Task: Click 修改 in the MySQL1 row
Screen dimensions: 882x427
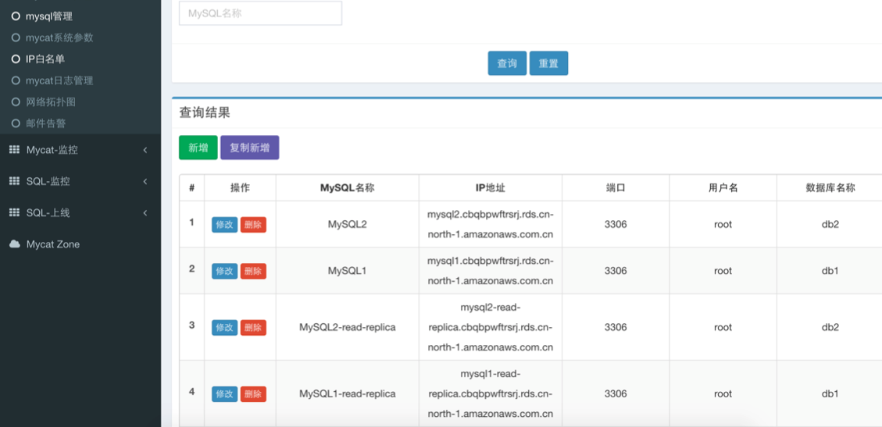Action: point(224,272)
